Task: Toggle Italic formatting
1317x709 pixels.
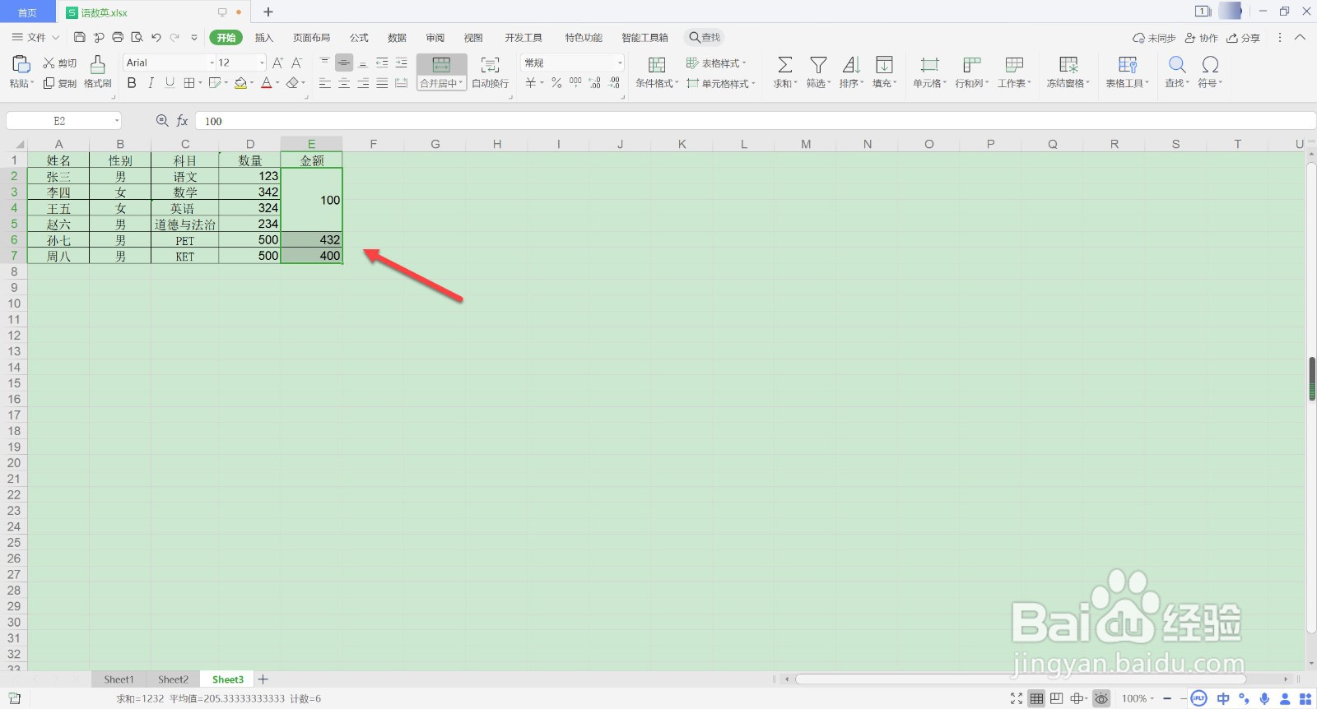Action: coord(151,82)
